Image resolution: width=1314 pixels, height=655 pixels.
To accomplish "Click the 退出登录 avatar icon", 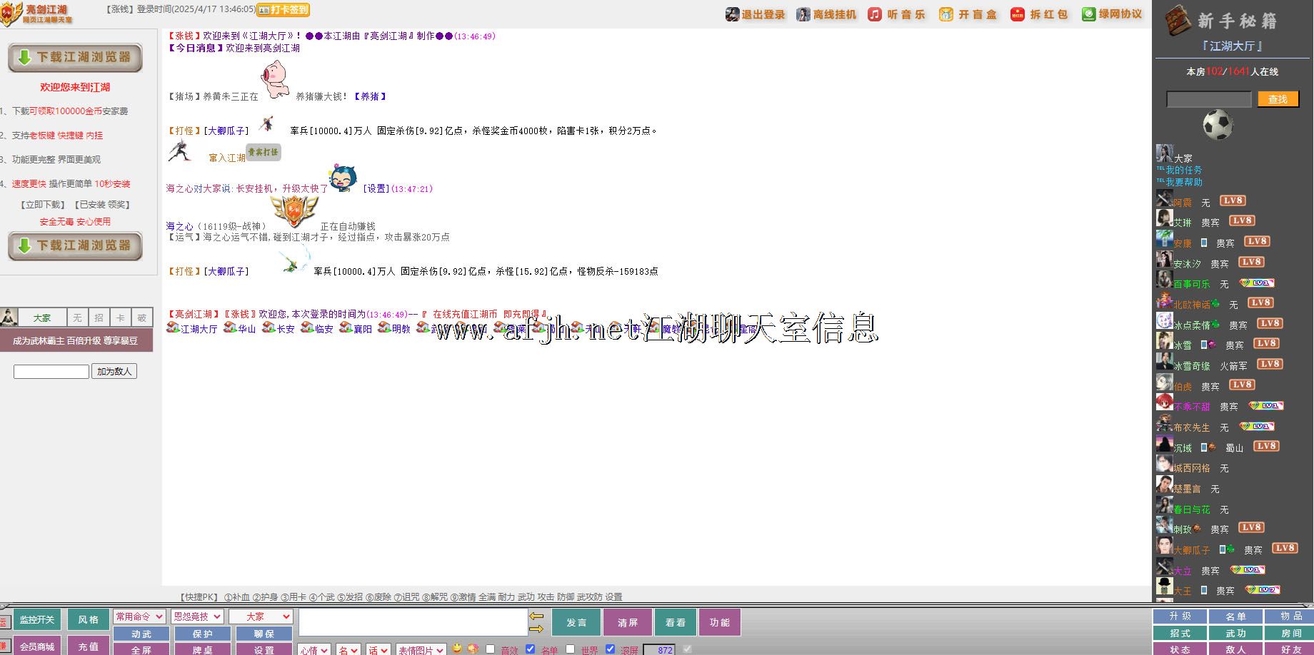I will pyautogui.click(x=733, y=14).
